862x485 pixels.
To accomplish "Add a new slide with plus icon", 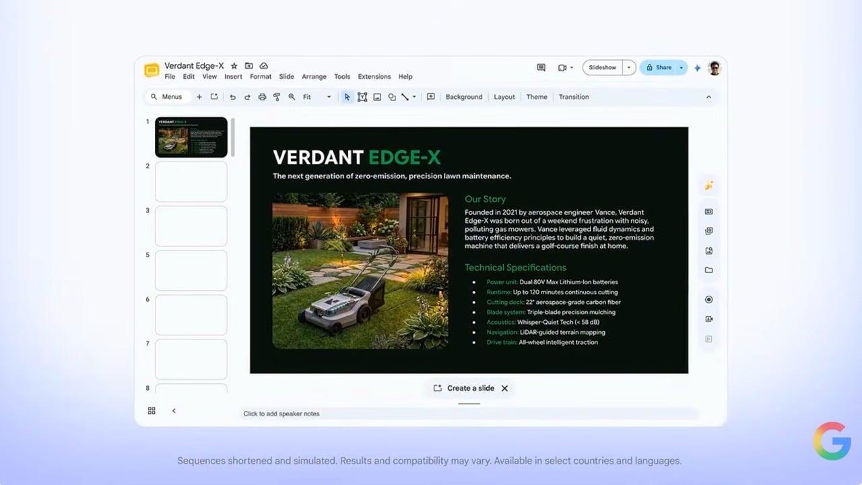I will (x=199, y=97).
